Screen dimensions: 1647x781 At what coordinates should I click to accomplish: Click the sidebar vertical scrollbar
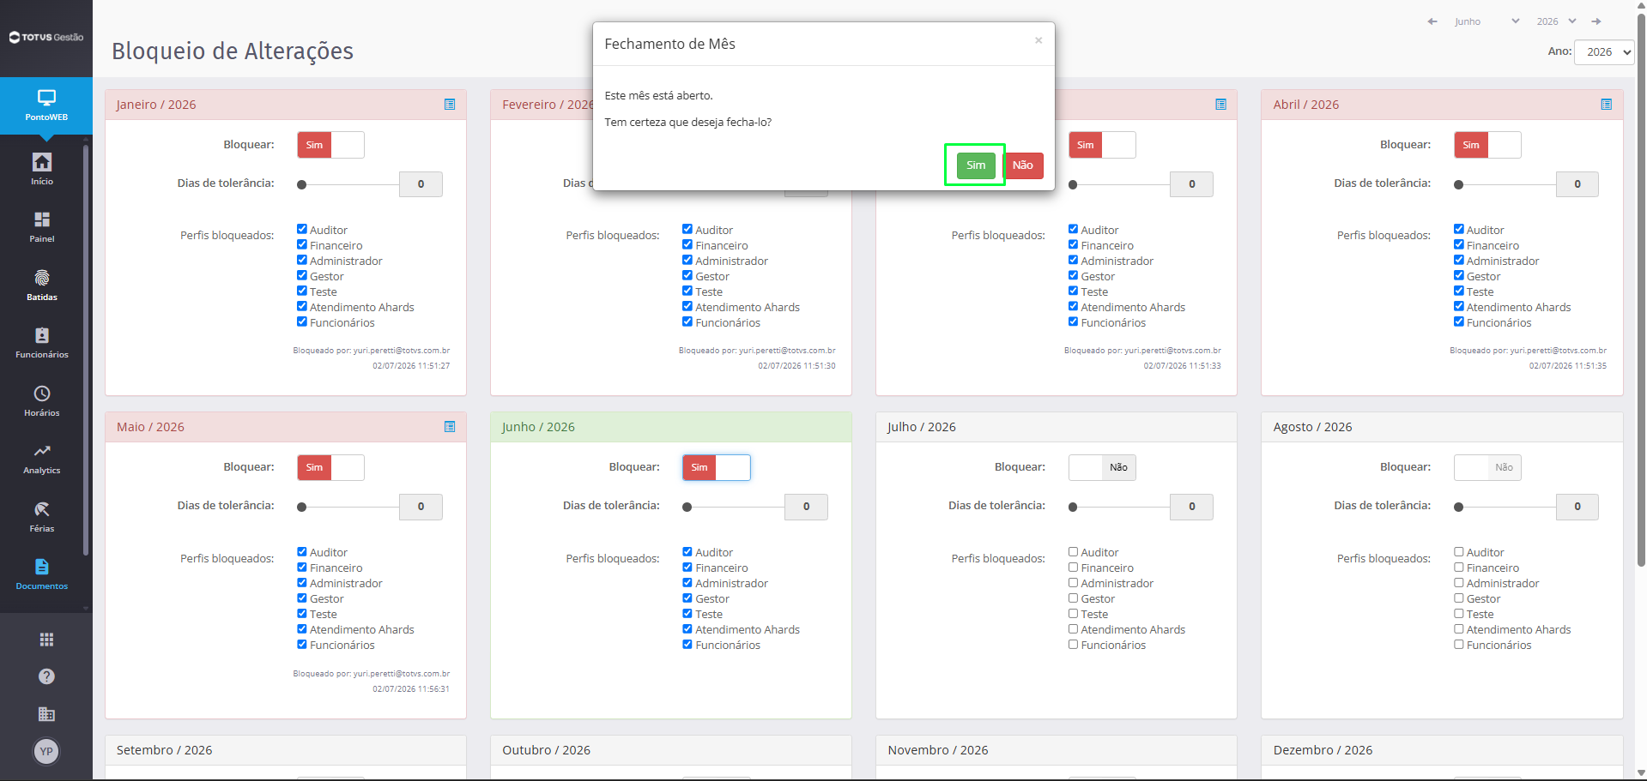tap(86, 351)
